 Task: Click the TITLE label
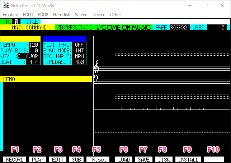pos(30,22)
